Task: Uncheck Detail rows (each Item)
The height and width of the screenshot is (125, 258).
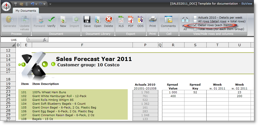Action: [195, 25]
